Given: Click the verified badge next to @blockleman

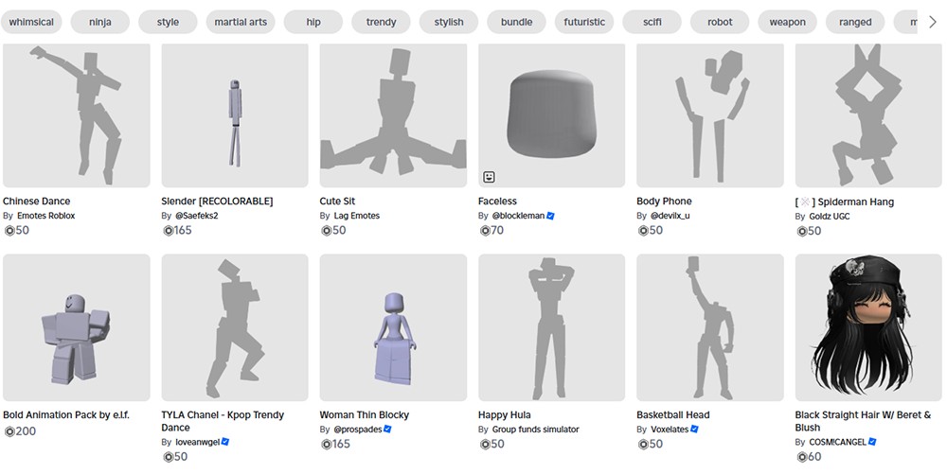Looking at the screenshot, I should [x=550, y=216].
